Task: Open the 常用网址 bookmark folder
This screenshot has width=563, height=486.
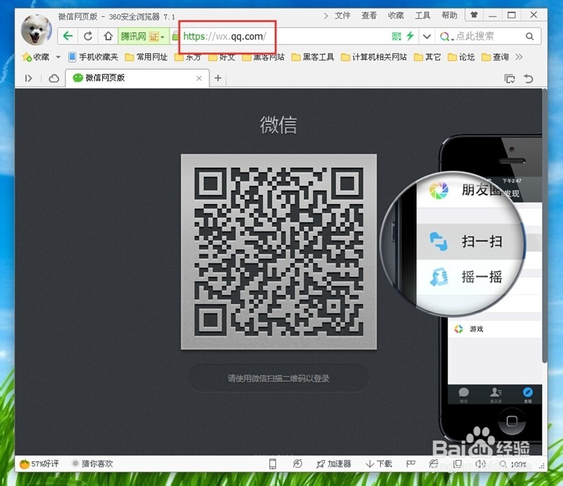Action: click(146, 57)
